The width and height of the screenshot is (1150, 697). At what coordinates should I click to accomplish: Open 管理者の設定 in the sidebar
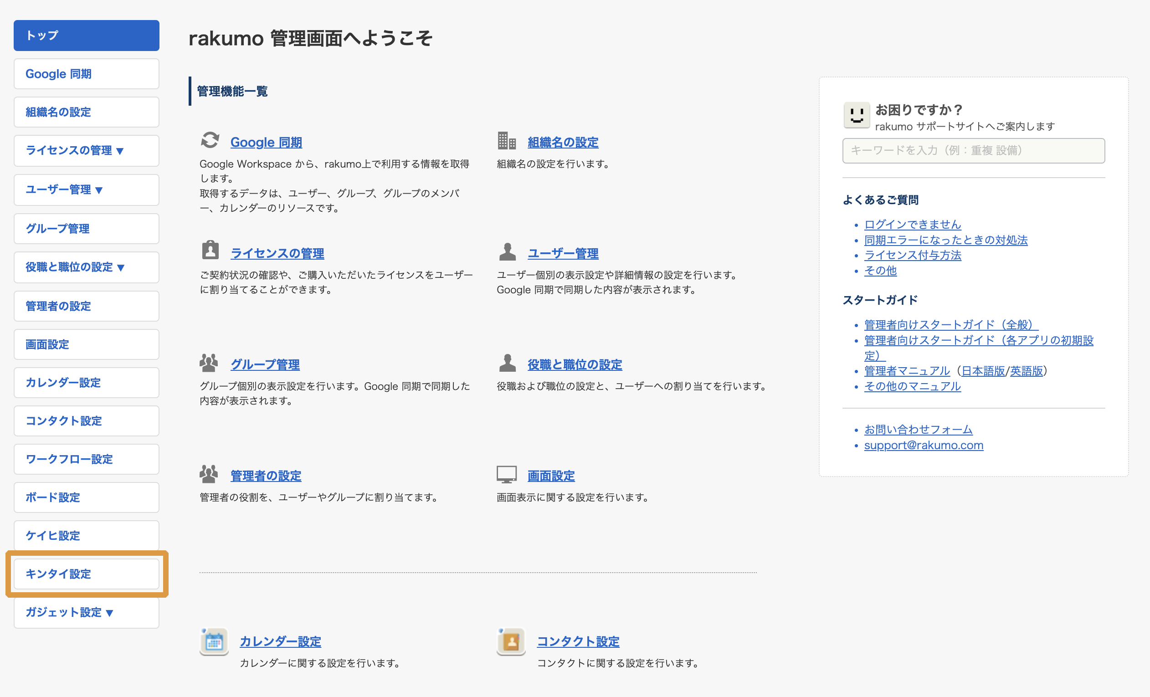(87, 306)
